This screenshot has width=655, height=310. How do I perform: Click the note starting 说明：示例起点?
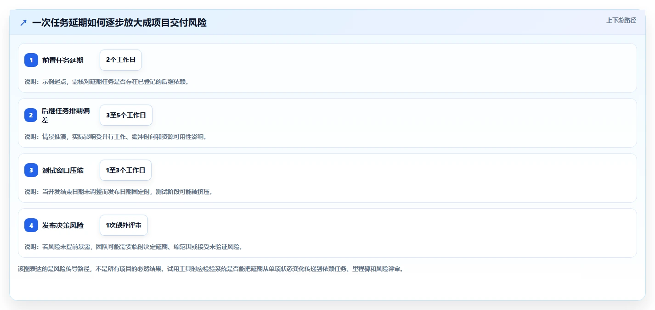coord(107,82)
